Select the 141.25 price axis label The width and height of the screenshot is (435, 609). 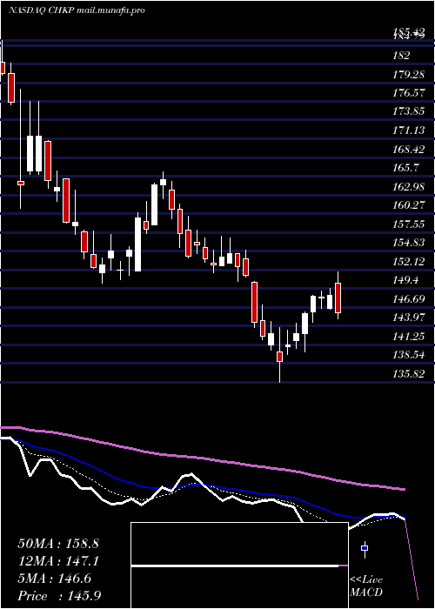408,337
